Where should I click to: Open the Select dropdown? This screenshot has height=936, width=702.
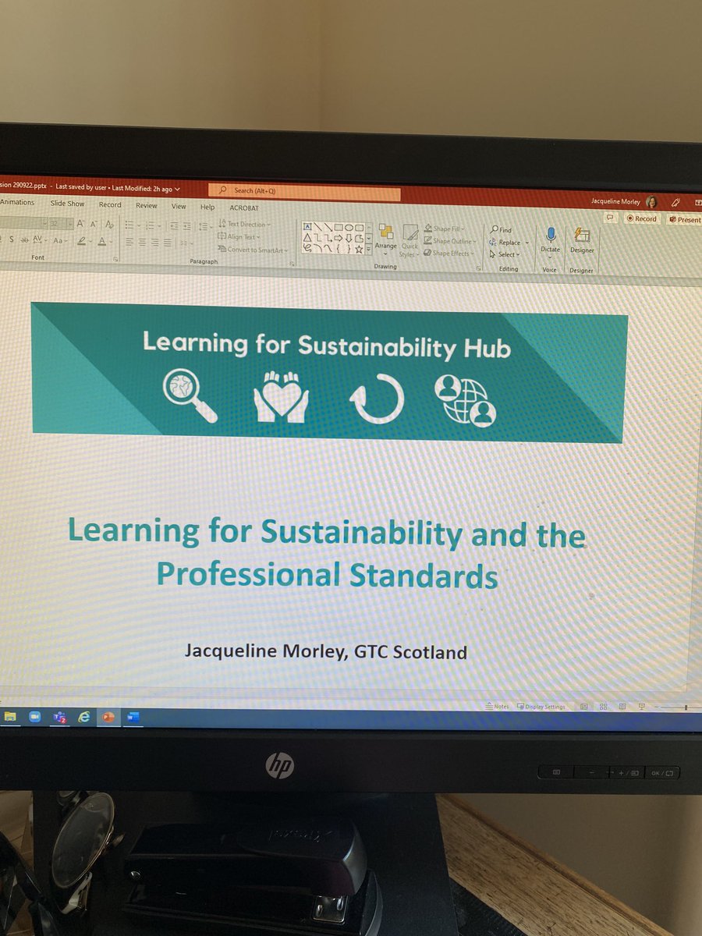[x=505, y=254]
